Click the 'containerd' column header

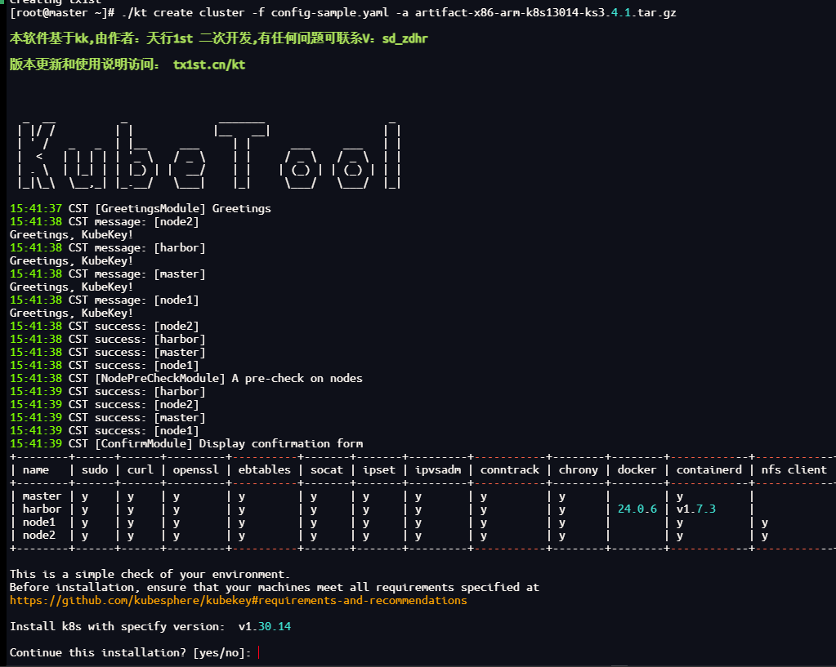tap(709, 469)
